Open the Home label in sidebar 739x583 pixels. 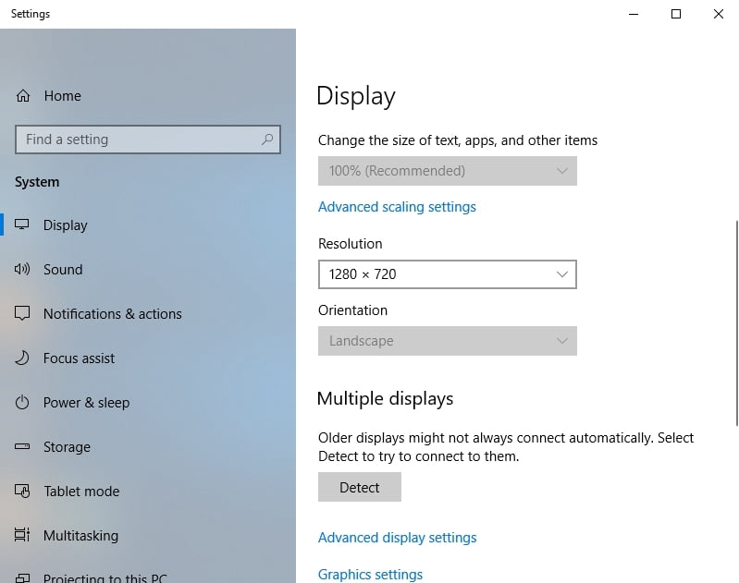63,95
